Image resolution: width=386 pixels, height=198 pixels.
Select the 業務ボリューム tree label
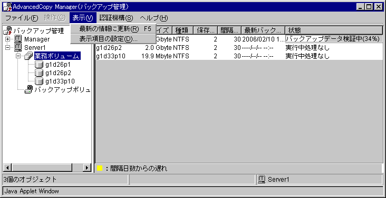coord(57,56)
